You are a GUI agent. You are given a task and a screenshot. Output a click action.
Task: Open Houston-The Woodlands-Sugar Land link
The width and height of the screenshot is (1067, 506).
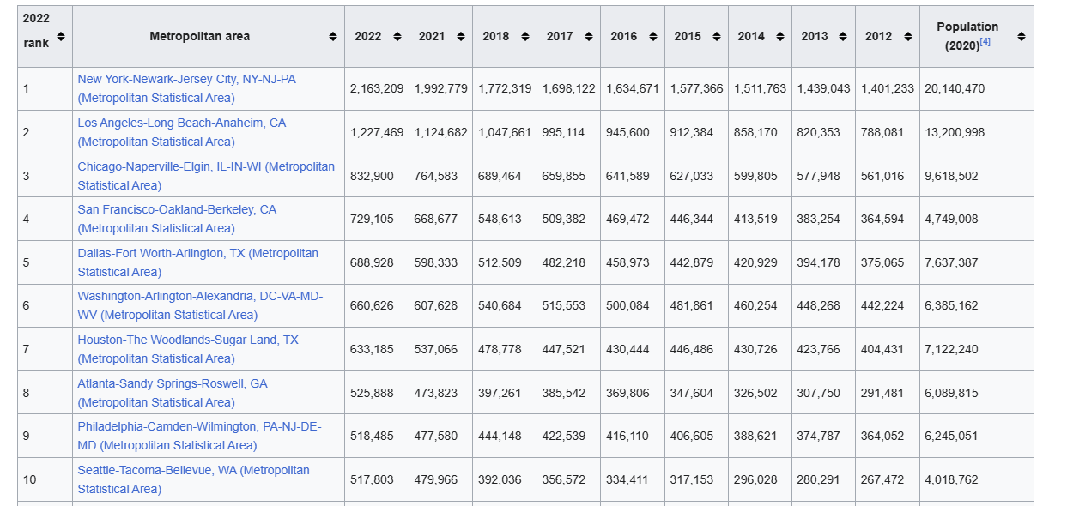pyautogui.click(x=188, y=349)
